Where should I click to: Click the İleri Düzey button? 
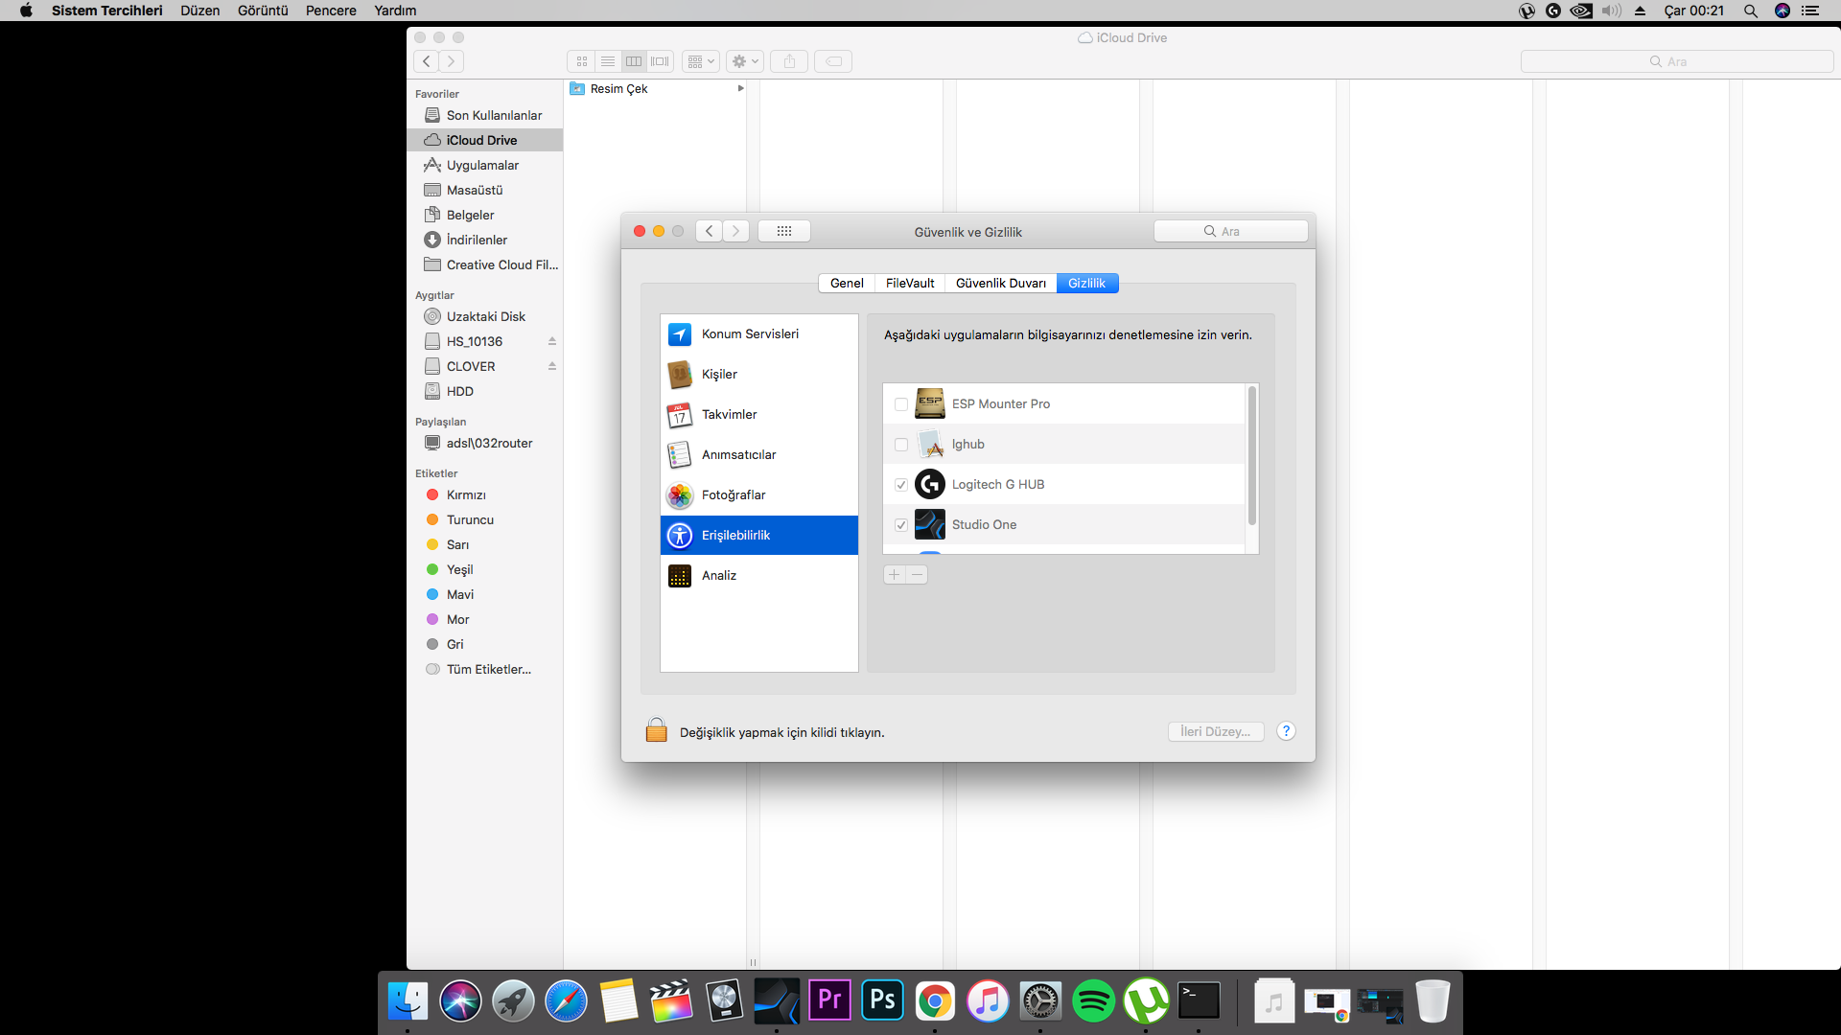coord(1215,731)
